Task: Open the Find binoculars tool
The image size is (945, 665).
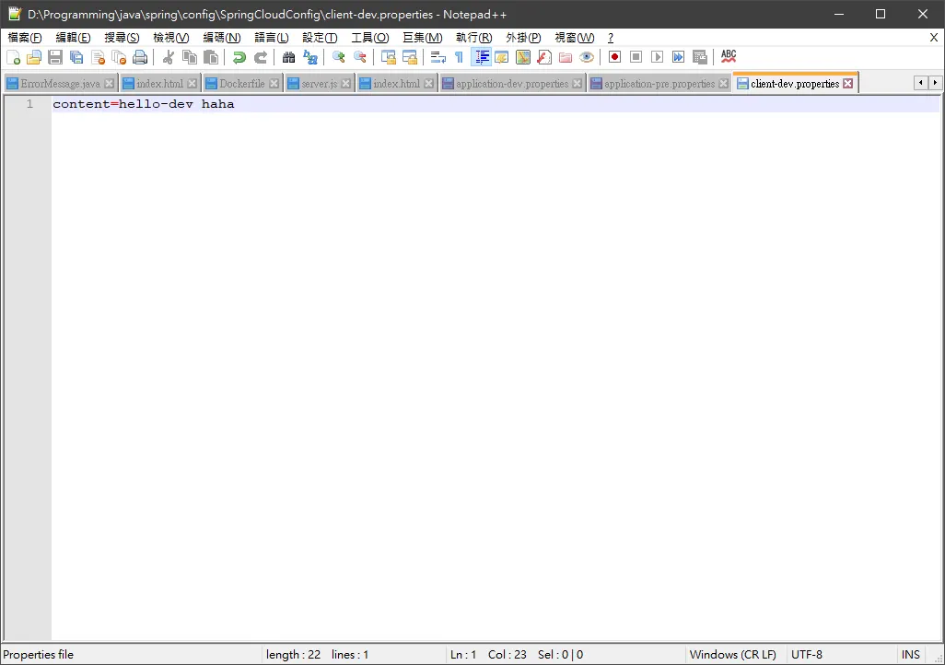Action: (x=288, y=57)
